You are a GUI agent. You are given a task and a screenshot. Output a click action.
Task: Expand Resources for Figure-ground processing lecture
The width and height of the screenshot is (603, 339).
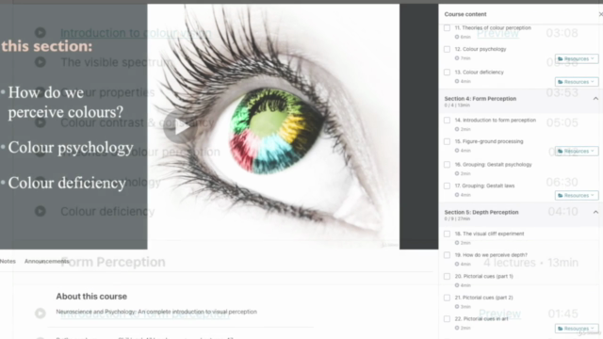[x=577, y=151]
